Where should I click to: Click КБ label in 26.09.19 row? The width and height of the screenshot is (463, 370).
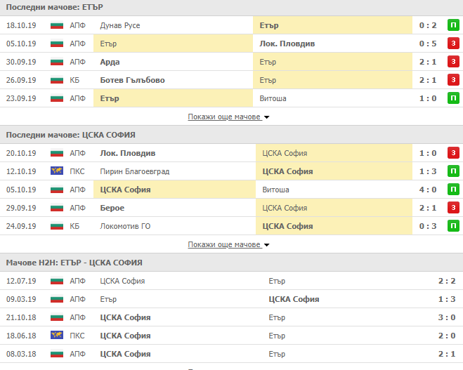tap(74, 80)
